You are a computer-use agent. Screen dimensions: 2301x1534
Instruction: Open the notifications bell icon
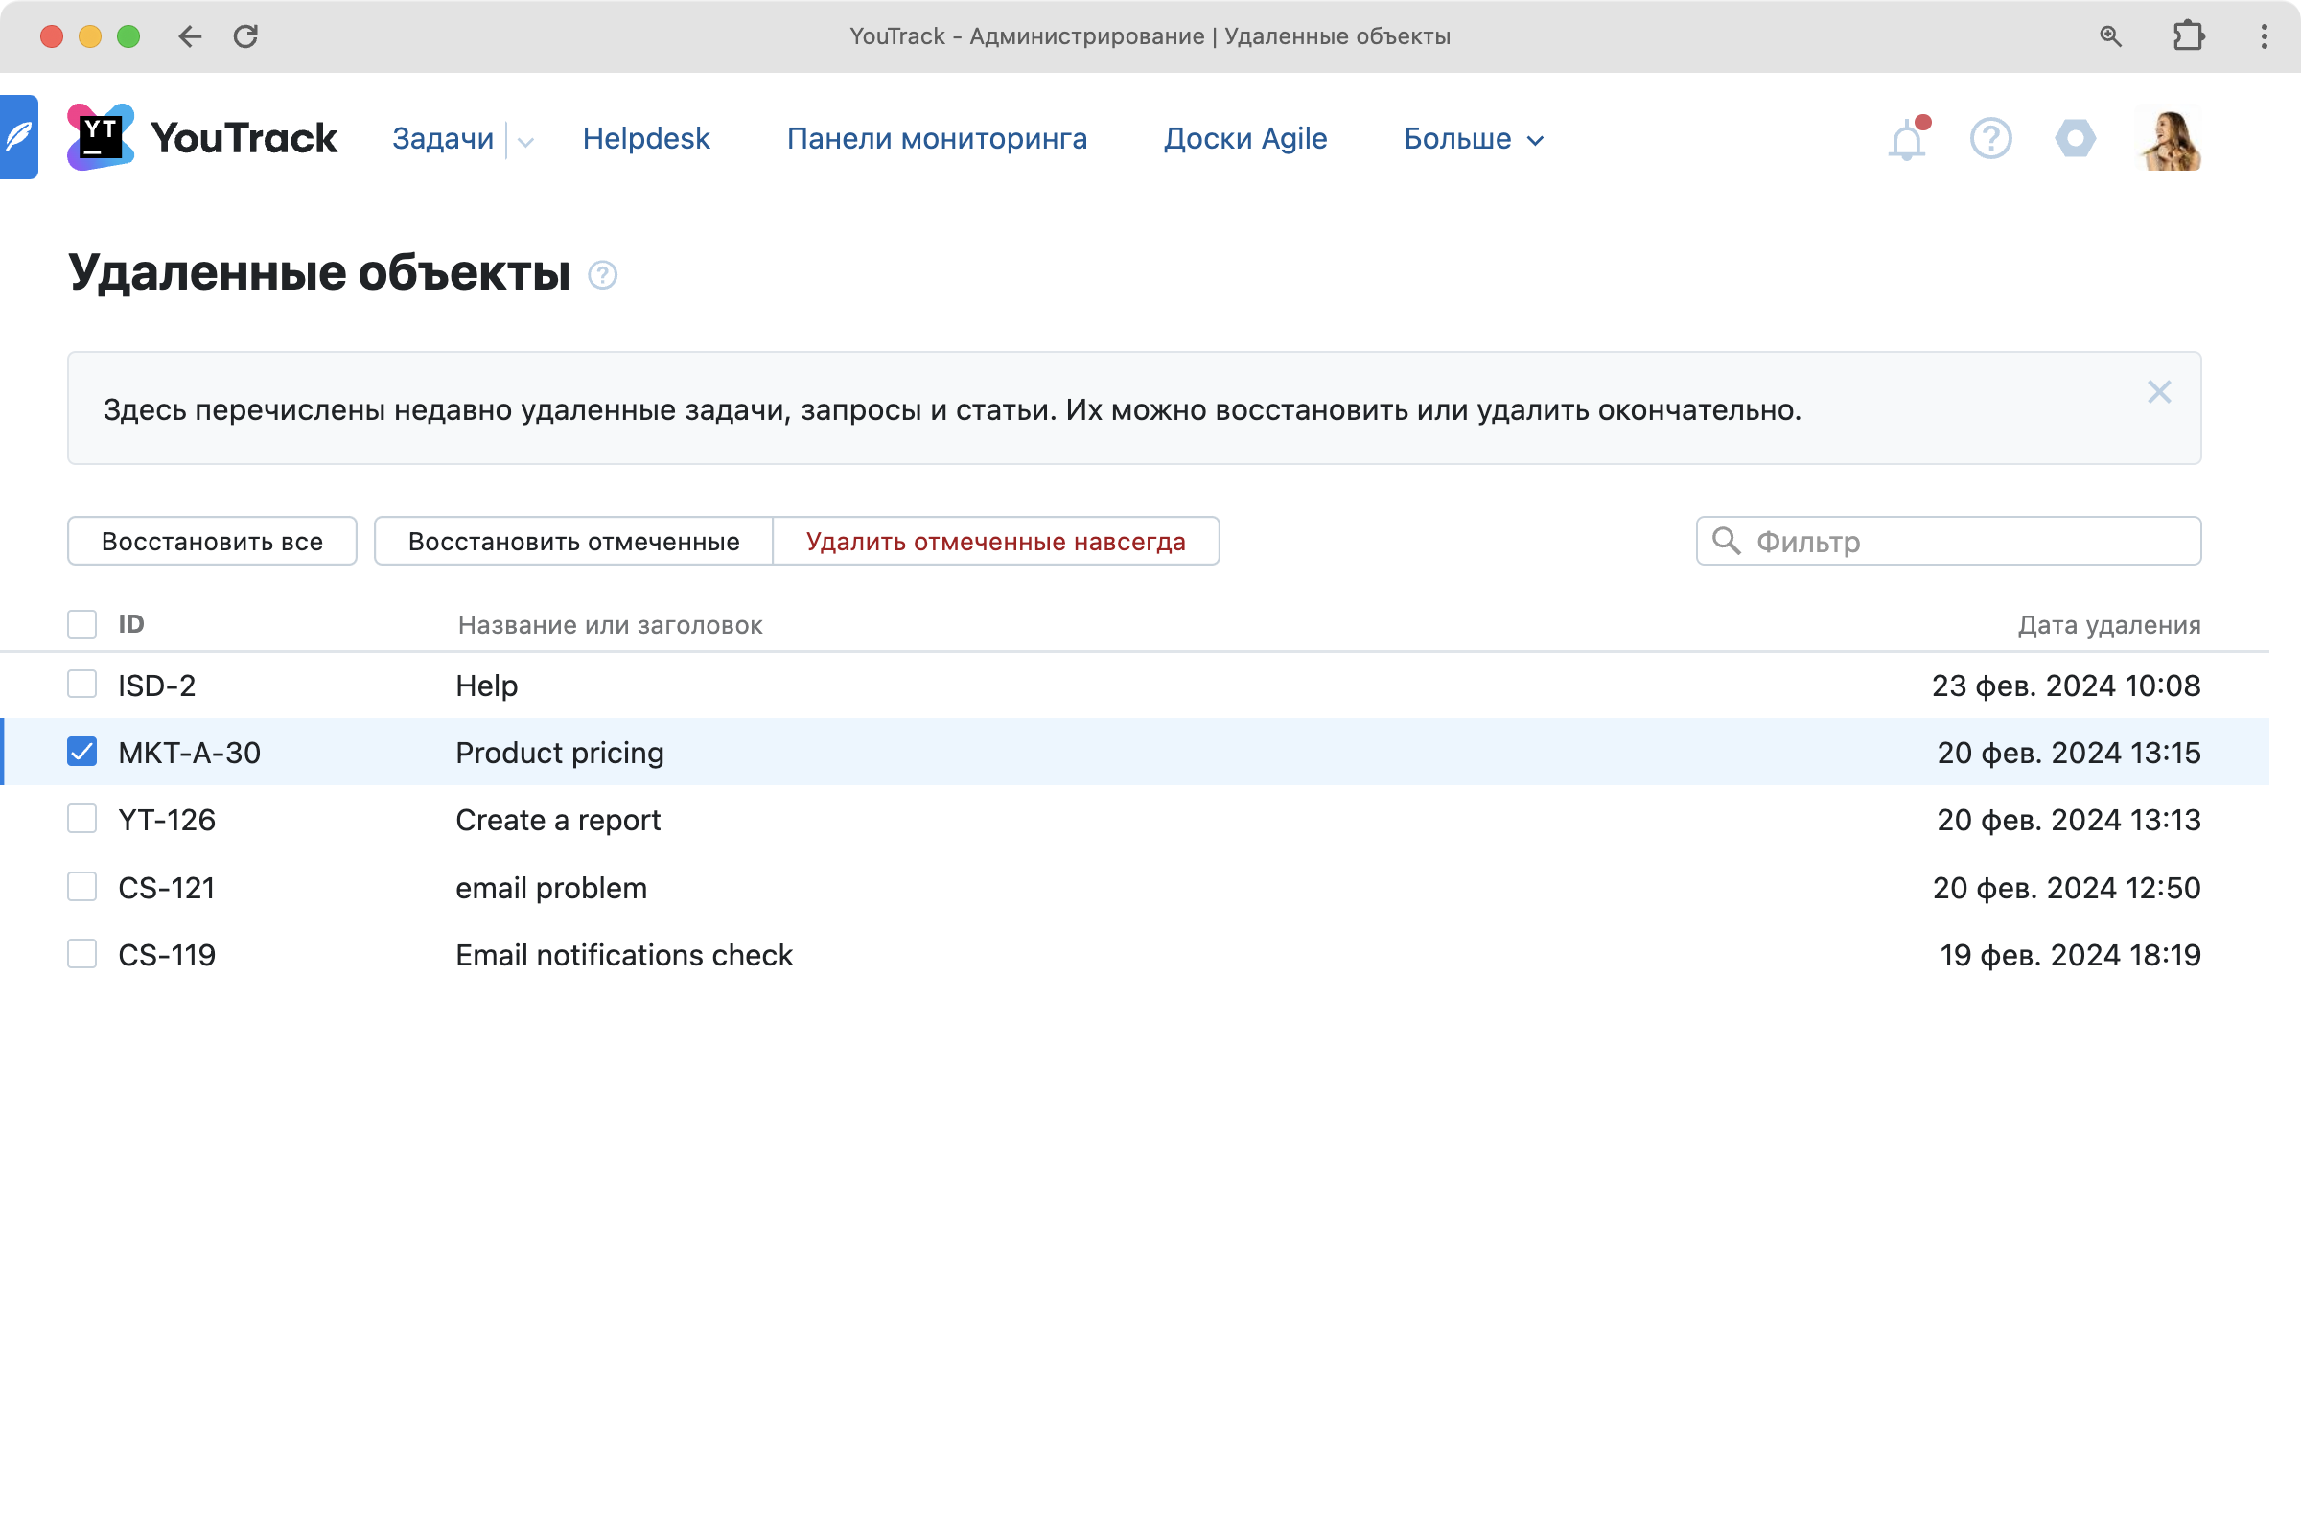coord(1906,141)
